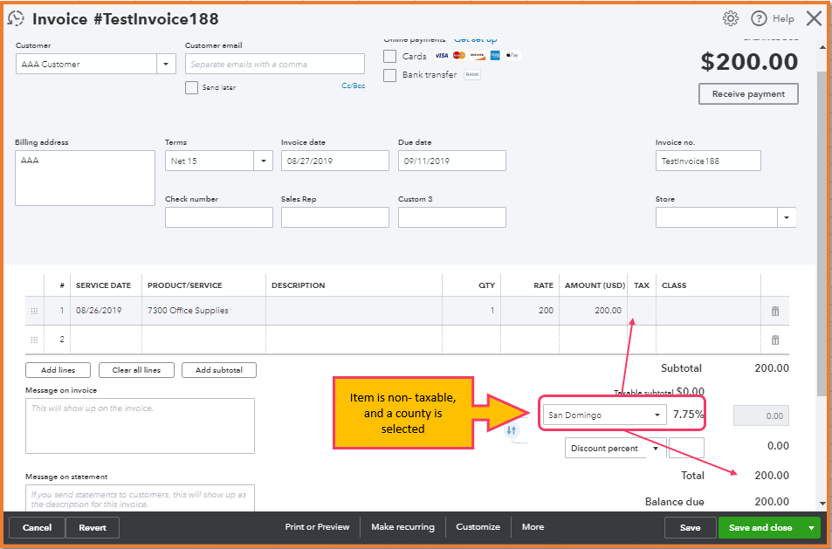Expand the Terms Net 15 dropdown
This screenshot has height=549, width=832.
[263, 161]
